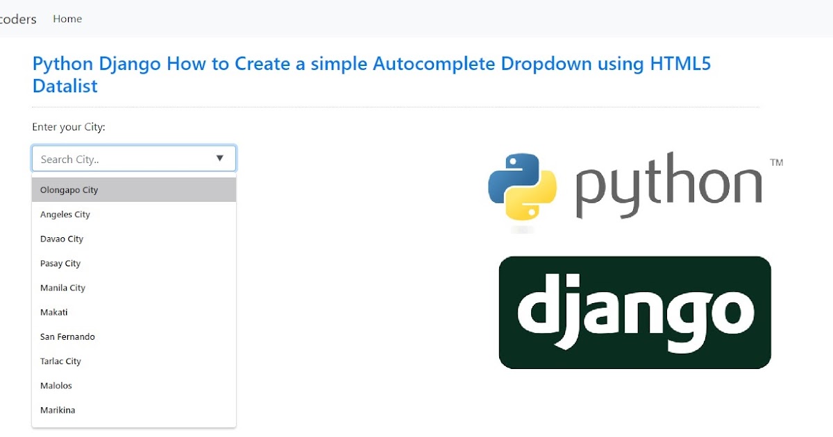833x437 pixels.
Task: Pick Marikina at the bottom of the list
Action: coord(58,410)
